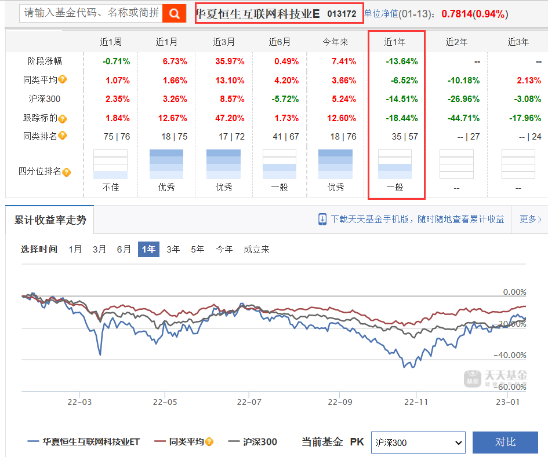
Task: Click the 22-11 date label on chart axis
Action: coord(416,402)
